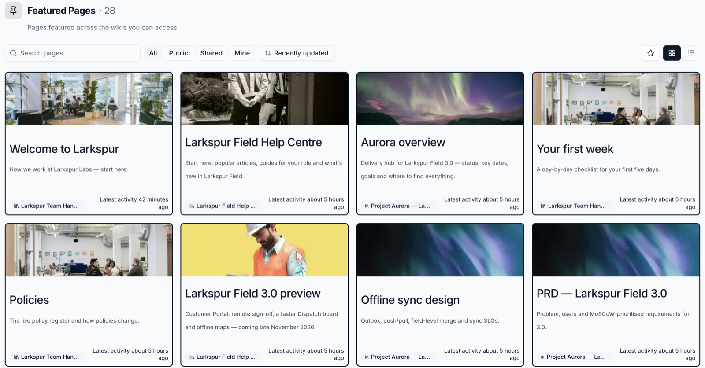The width and height of the screenshot is (705, 368).
Task: Select the Public filter tab
Action: point(178,53)
